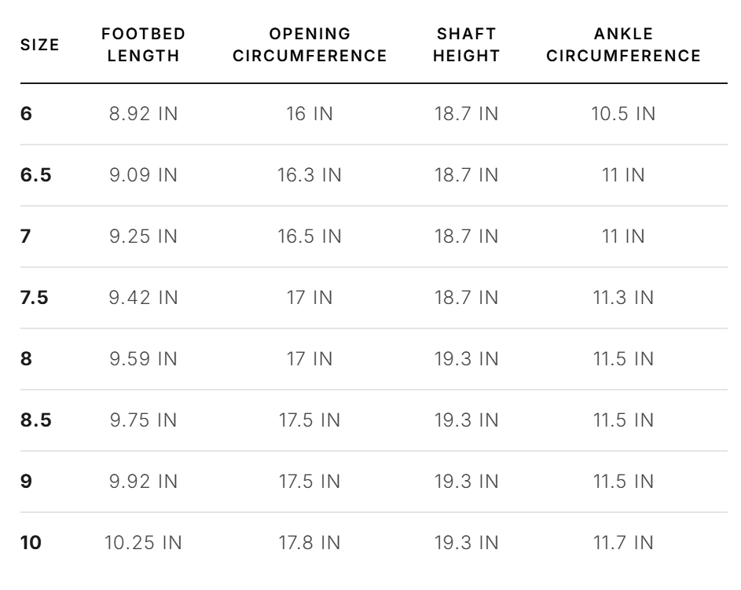Click the 16.3 IN opening circumference cell
Screen dimensions: 741x590
point(310,175)
